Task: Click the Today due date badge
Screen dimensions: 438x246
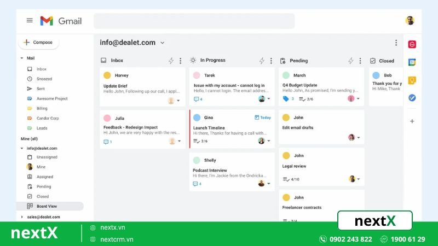Action: pyautogui.click(x=263, y=118)
